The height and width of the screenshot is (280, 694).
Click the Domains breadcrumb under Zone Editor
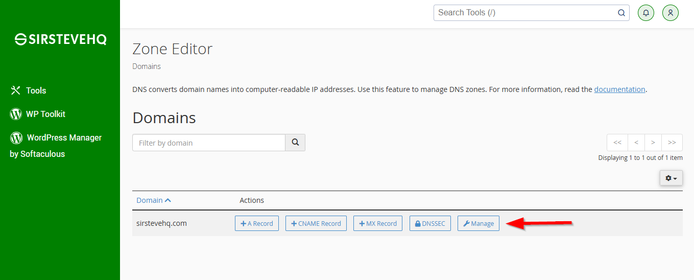[x=147, y=66]
